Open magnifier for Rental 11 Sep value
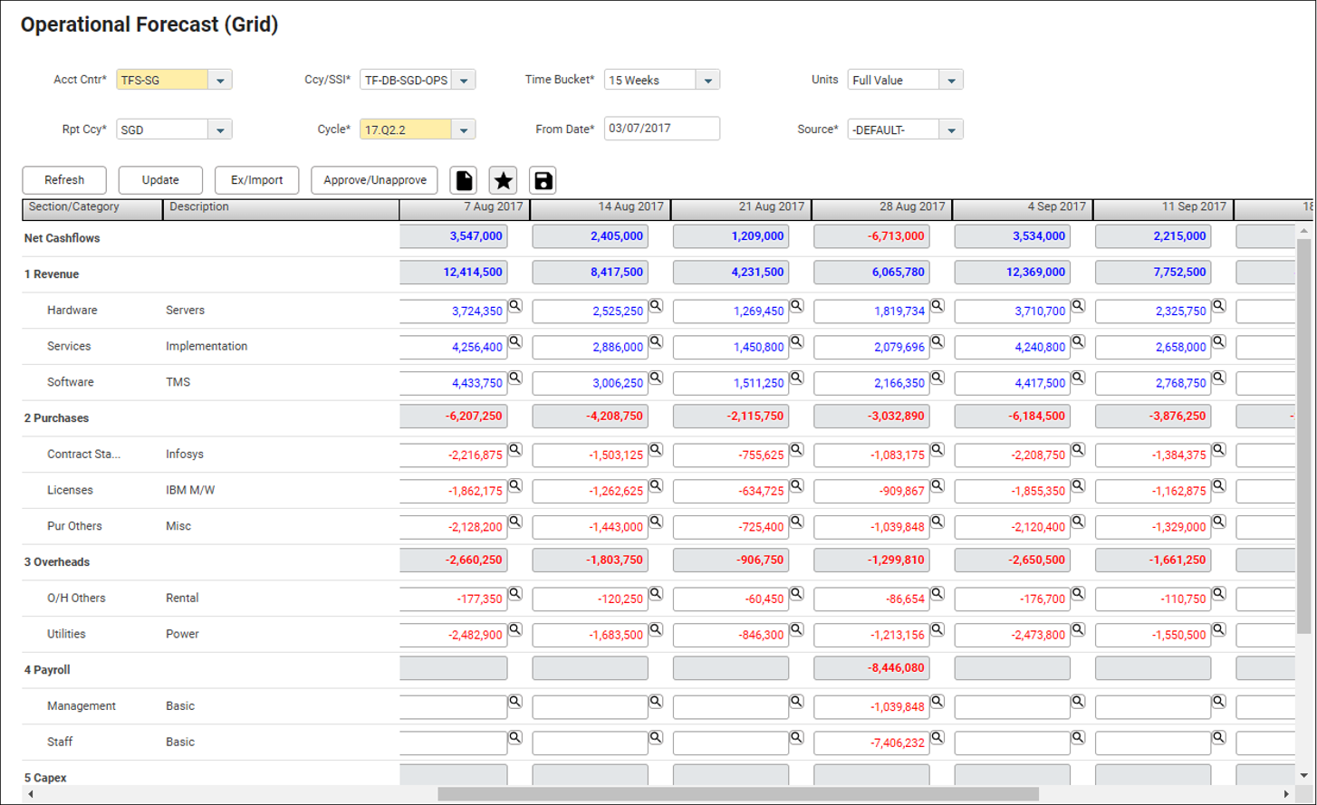The image size is (1317, 805). (1219, 594)
